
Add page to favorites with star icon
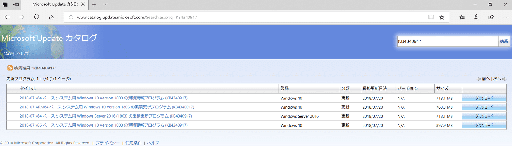(442, 17)
